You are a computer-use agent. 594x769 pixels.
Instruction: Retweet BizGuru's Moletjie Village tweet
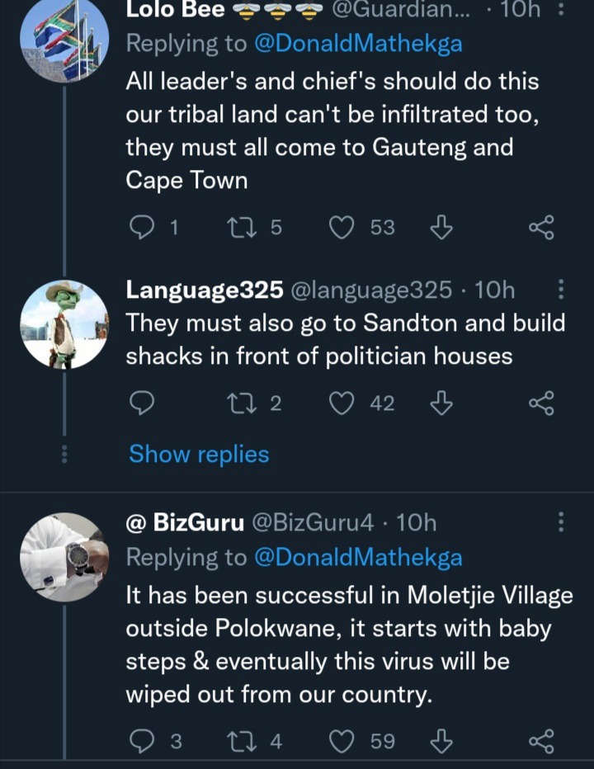[x=242, y=741]
